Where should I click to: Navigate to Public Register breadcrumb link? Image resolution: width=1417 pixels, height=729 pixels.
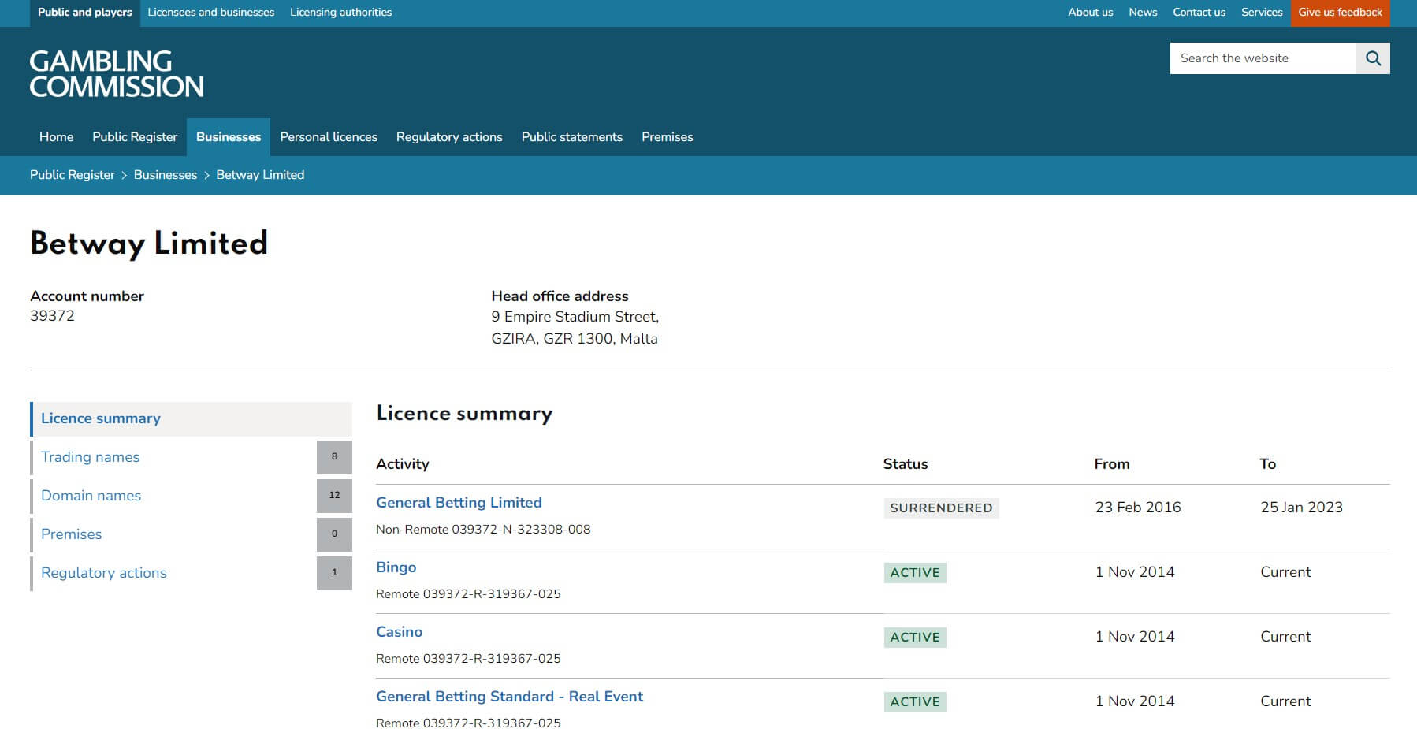pos(73,175)
